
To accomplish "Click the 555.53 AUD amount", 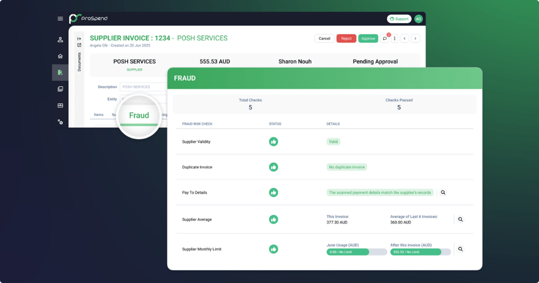I will 215,62.
